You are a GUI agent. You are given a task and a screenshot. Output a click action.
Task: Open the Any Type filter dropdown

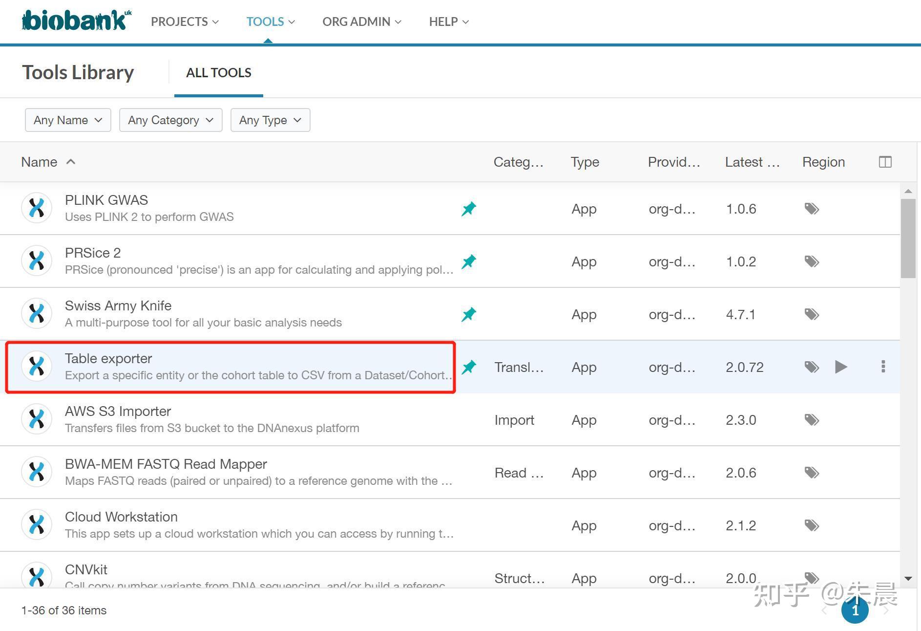point(270,120)
